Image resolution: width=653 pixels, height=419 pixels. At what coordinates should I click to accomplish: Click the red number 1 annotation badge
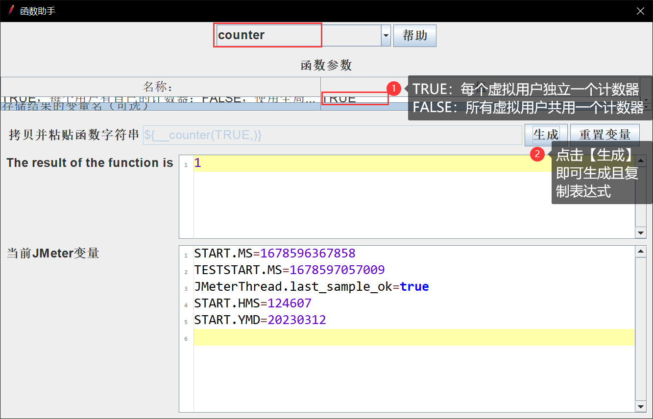point(394,89)
